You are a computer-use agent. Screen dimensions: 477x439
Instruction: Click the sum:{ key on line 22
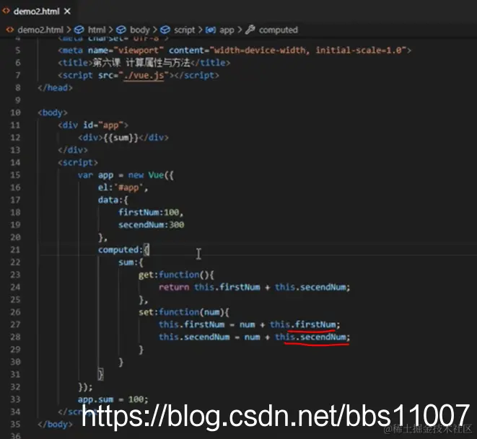point(131,262)
